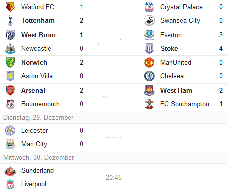Click the Tottenham cockerel crest

click(x=10, y=21)
